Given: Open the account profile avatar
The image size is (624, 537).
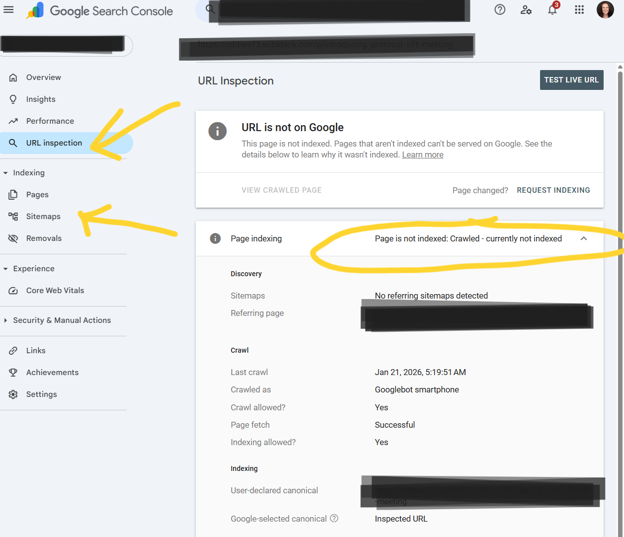Looking at the screenshot, I should pyautogui.click(x=605, y=9).
